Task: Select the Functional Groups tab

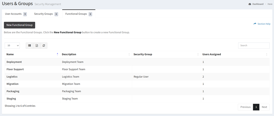Action: [79, 14]
